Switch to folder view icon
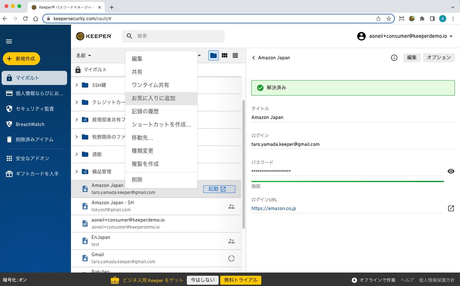The image size is (460, 286). pos(213,55)
